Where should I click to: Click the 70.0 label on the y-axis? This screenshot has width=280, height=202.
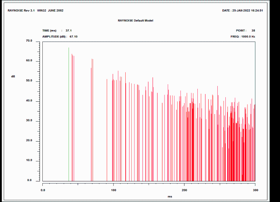(29, 41)
